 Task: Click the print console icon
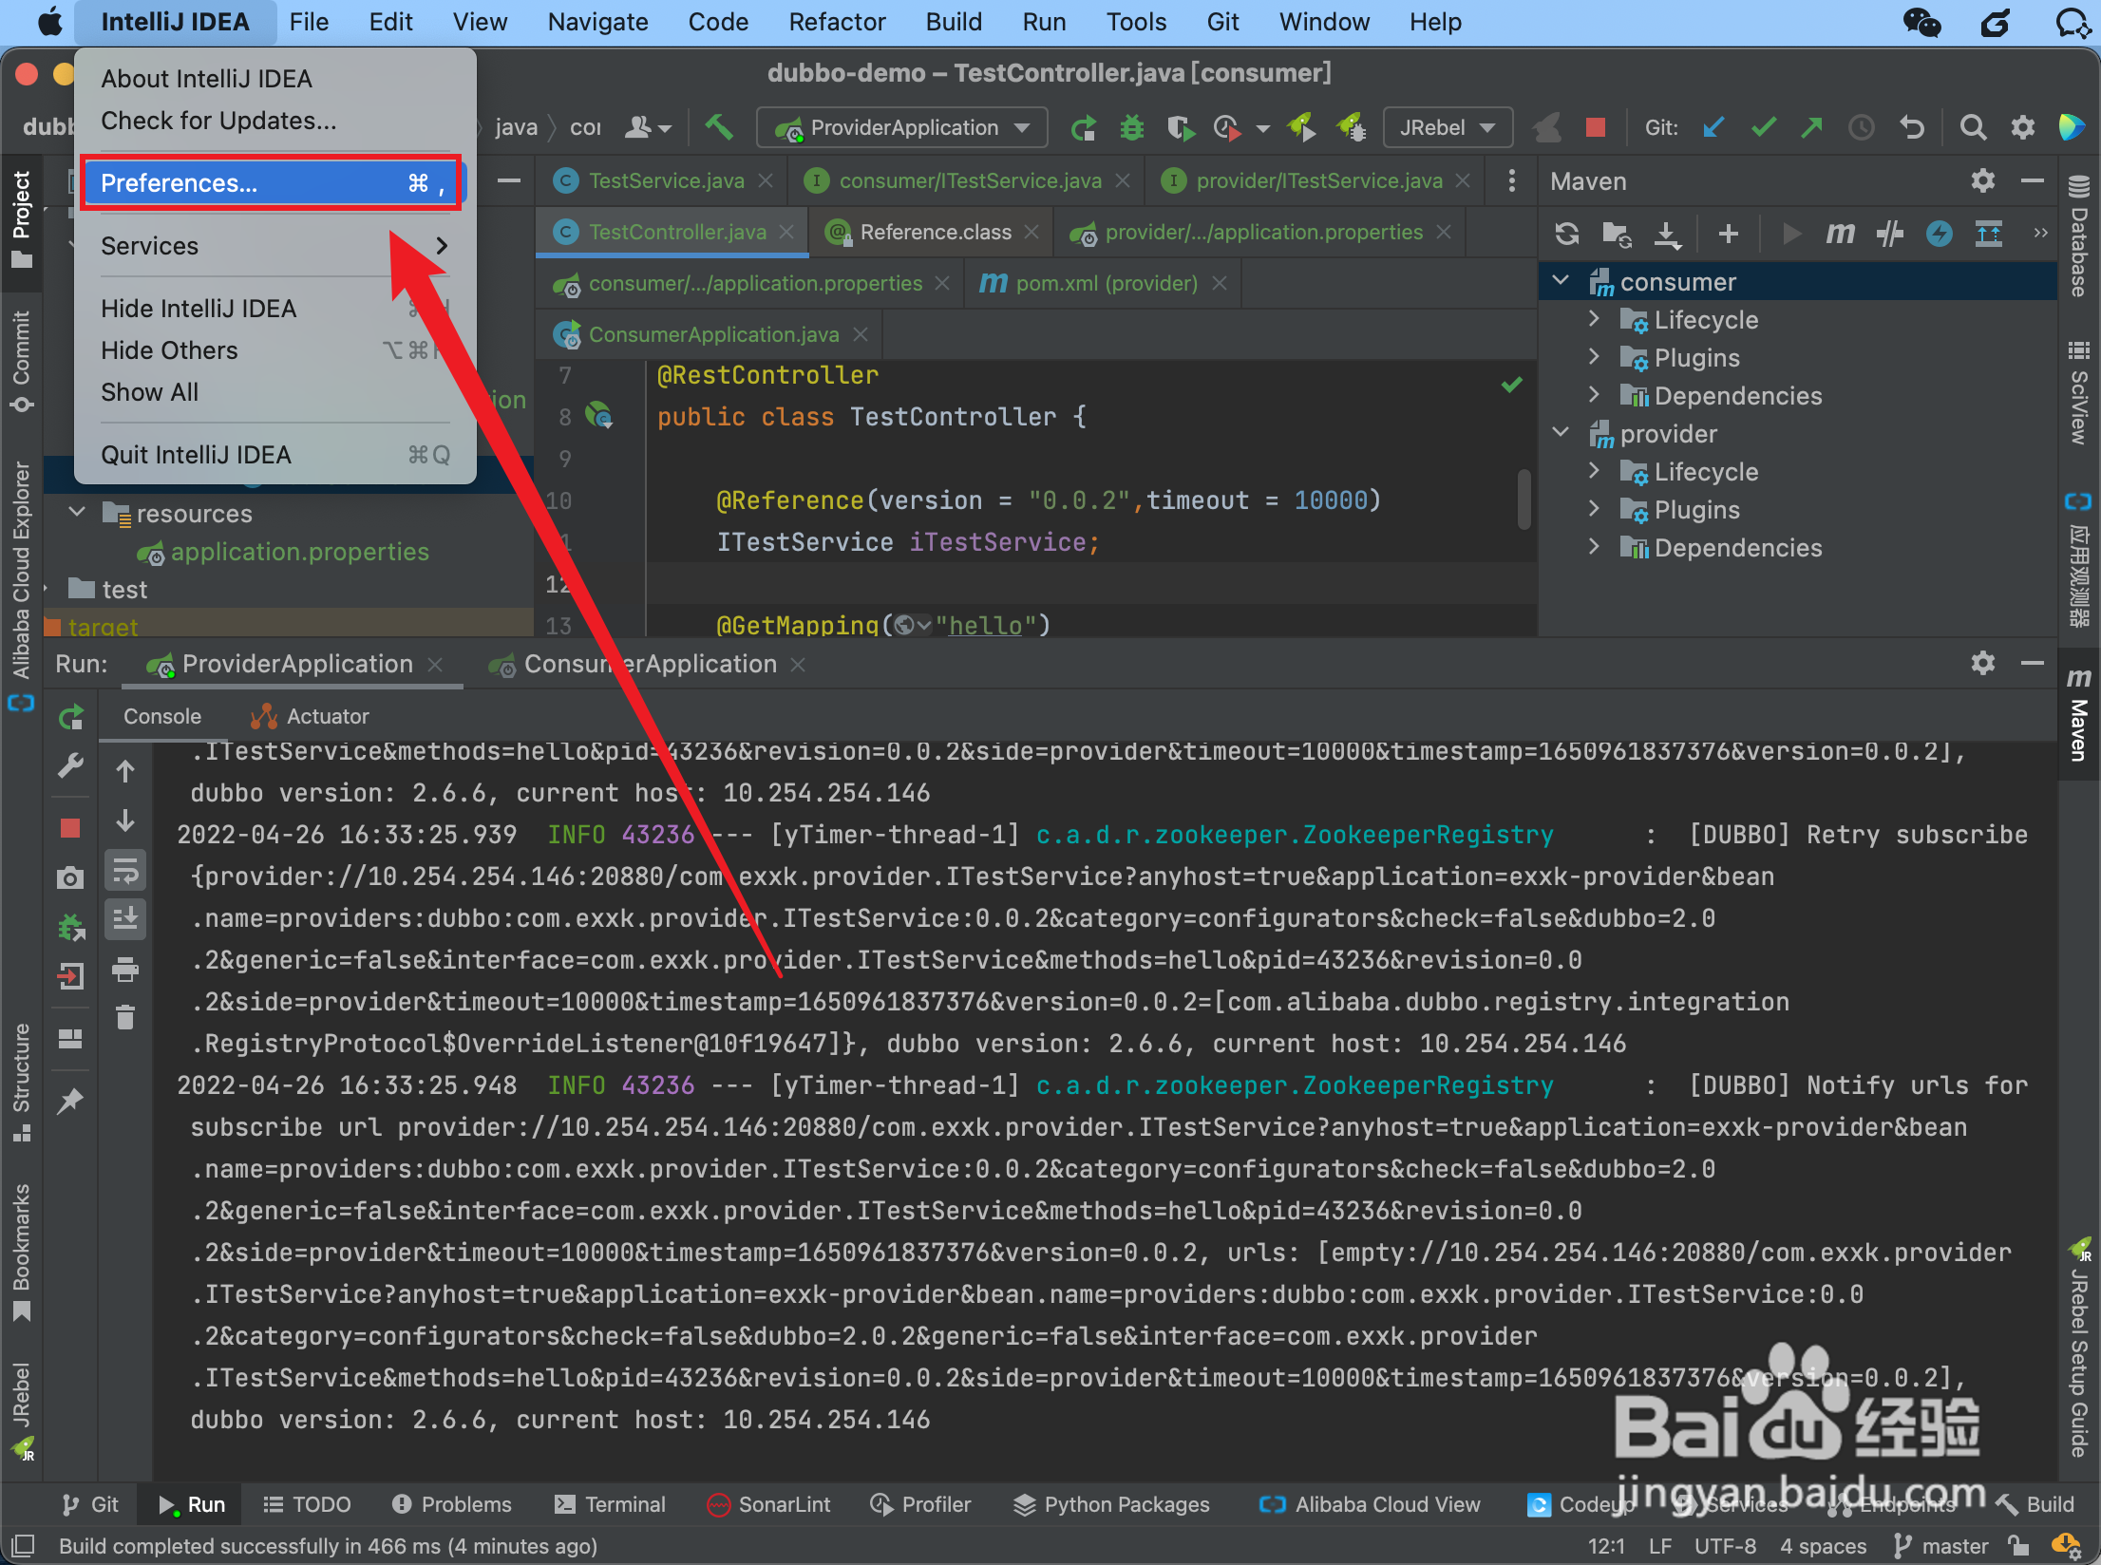tap(125, 970)
